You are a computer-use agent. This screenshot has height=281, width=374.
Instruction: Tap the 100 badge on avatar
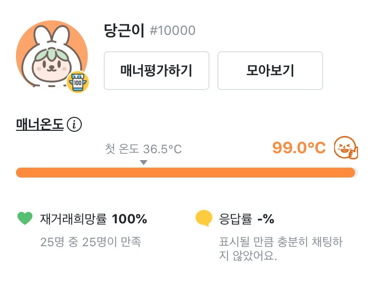[x=78, y=83]
